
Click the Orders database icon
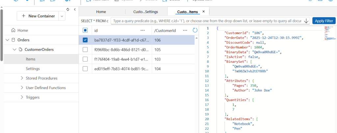pos(13,40)
